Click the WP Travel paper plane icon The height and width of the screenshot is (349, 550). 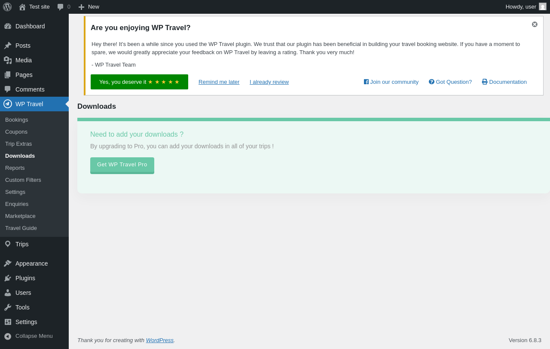coord(8,104)
